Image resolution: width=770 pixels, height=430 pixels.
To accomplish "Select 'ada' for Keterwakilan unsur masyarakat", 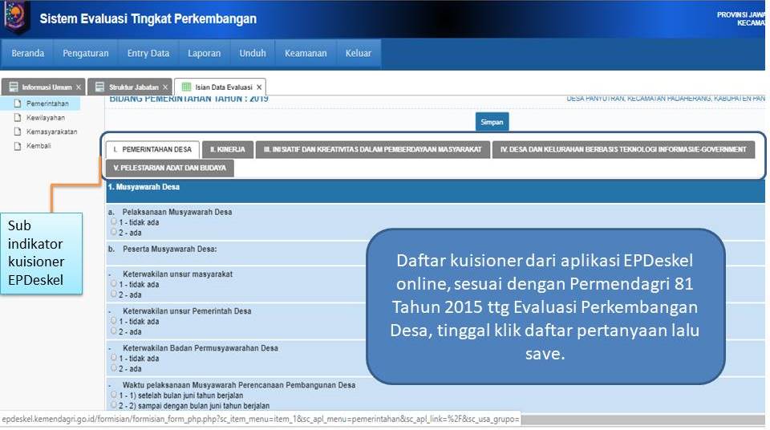I will (113, 294).
